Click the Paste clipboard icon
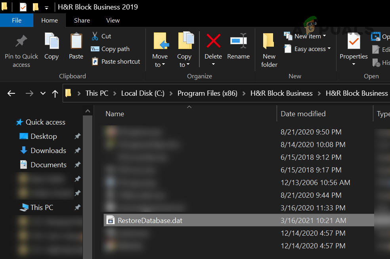390x259 pixels. 76,41
